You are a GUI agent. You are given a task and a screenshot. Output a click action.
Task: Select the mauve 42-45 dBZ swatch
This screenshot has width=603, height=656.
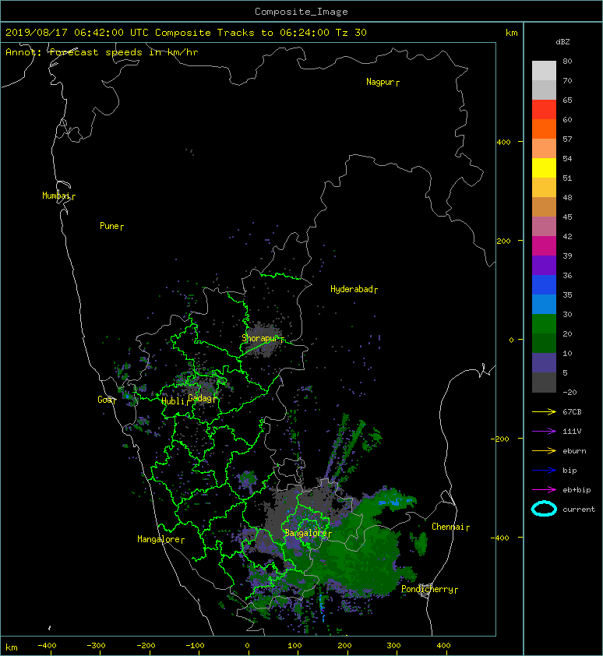click(x=544, y=227)
